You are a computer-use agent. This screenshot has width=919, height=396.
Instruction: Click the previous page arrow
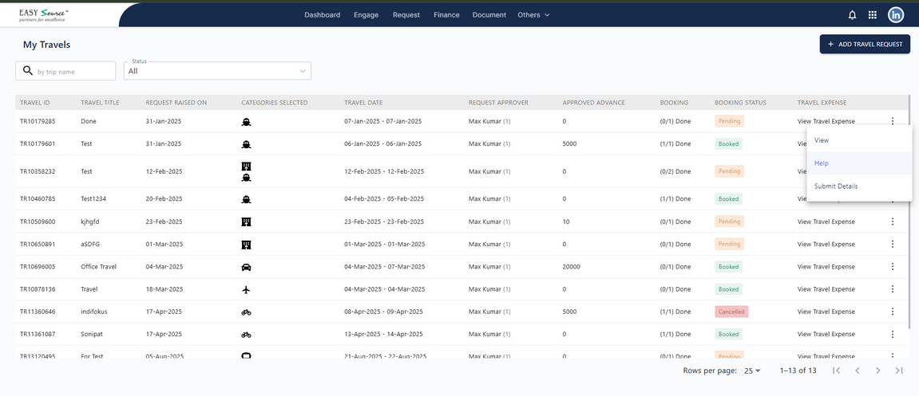click(858, 371)
